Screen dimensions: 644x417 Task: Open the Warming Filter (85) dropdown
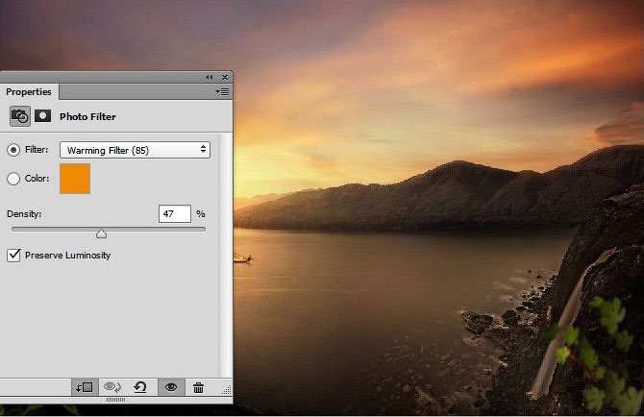pyautogui.click(x=135, y=150)
